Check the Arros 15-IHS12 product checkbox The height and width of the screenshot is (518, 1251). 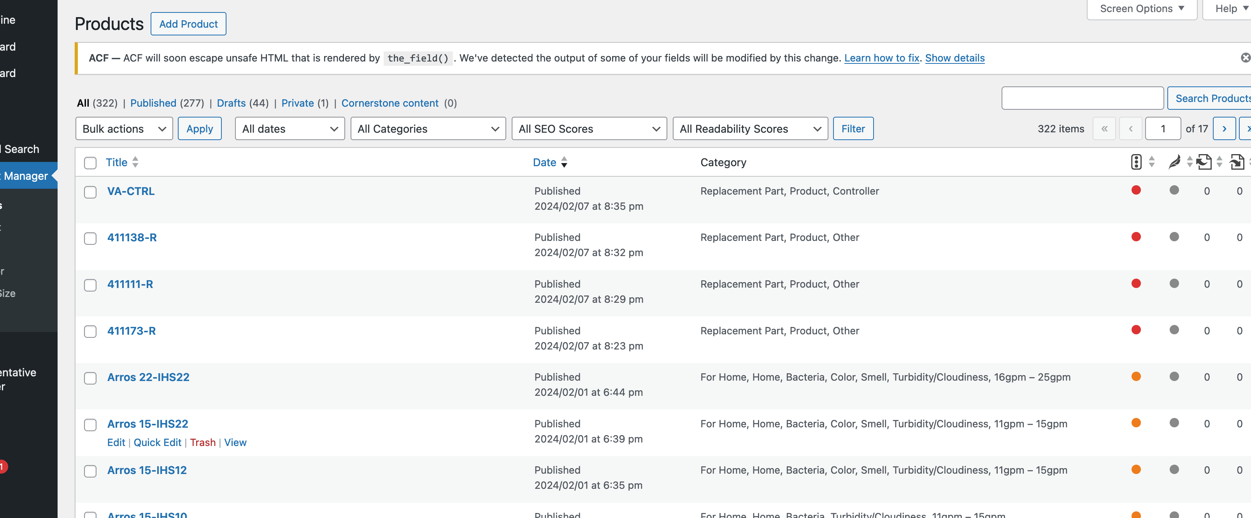coord(90,471)
